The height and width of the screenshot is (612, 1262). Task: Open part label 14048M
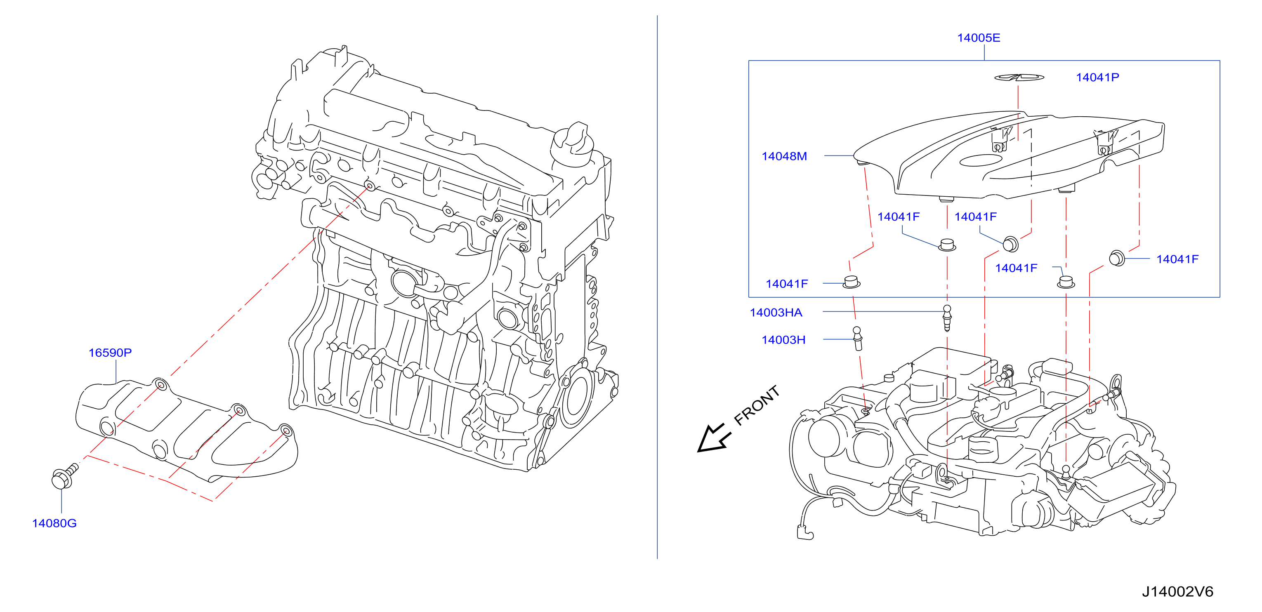(x=784, y=156)
